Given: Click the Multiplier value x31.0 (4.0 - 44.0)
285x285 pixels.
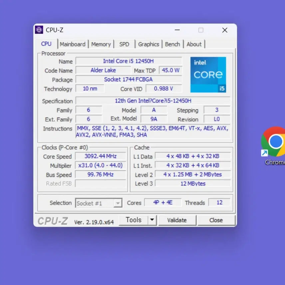Looking at the screenshot, I should pos(101,165).
